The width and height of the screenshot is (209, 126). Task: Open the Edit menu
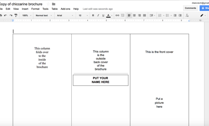coord(8,9)
